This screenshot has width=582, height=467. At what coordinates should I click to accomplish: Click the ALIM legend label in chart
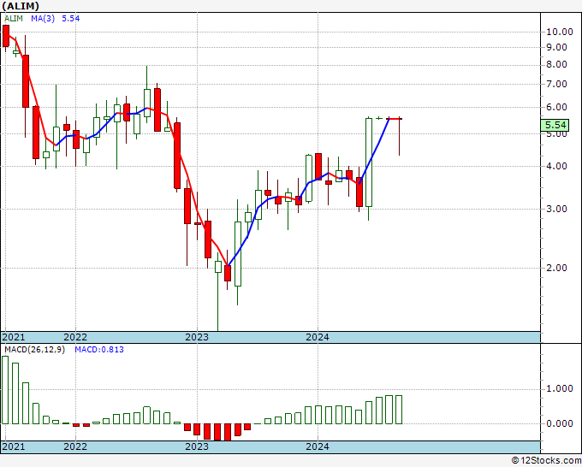(x=14, y=18)
